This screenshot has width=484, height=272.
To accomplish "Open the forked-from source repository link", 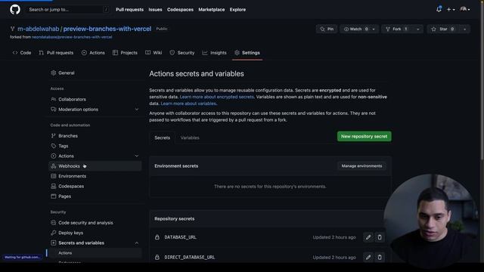I will [72, 37].
